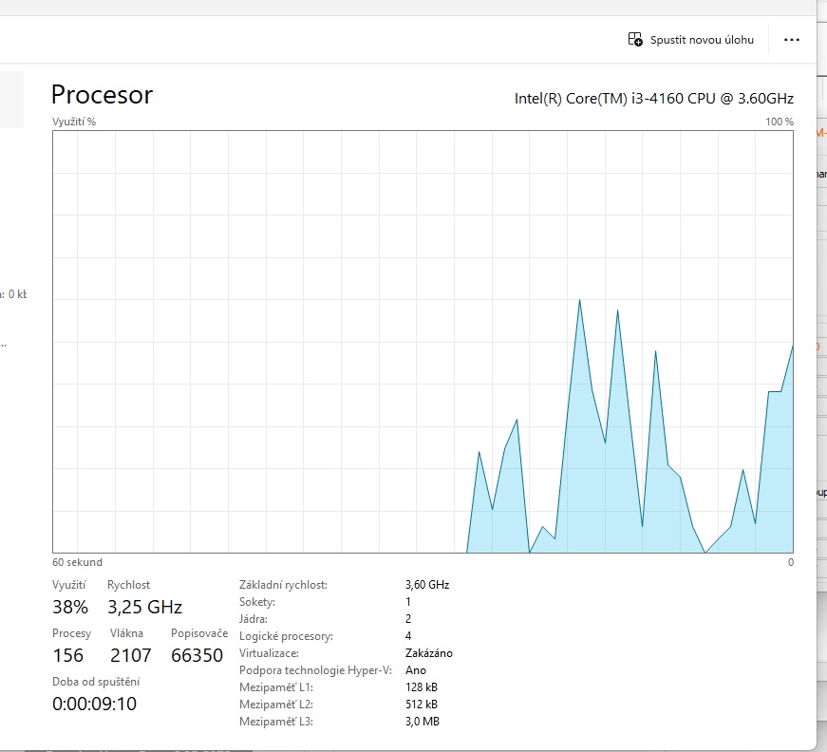Click the Mezipaměť L2 512 kB value
827x752 pixels.
(422, 705)
